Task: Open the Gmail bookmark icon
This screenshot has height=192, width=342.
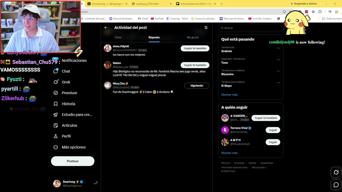Action: (139, 19)
